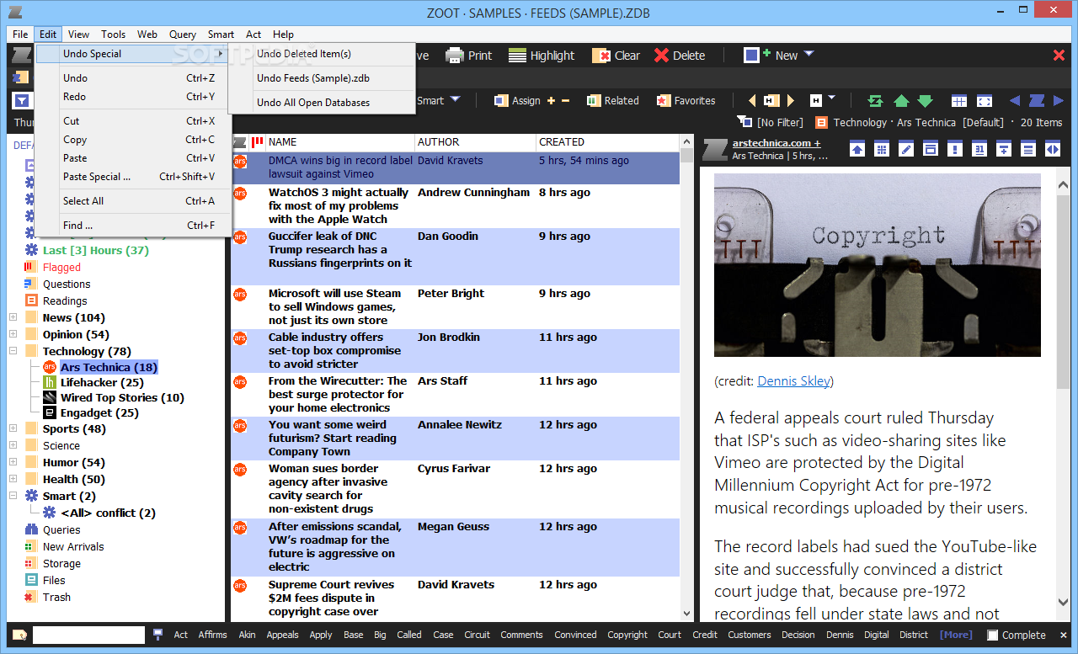Click the fullscreen expand icon
This screenshot has height=654, width=1078.
click(985, 101)
